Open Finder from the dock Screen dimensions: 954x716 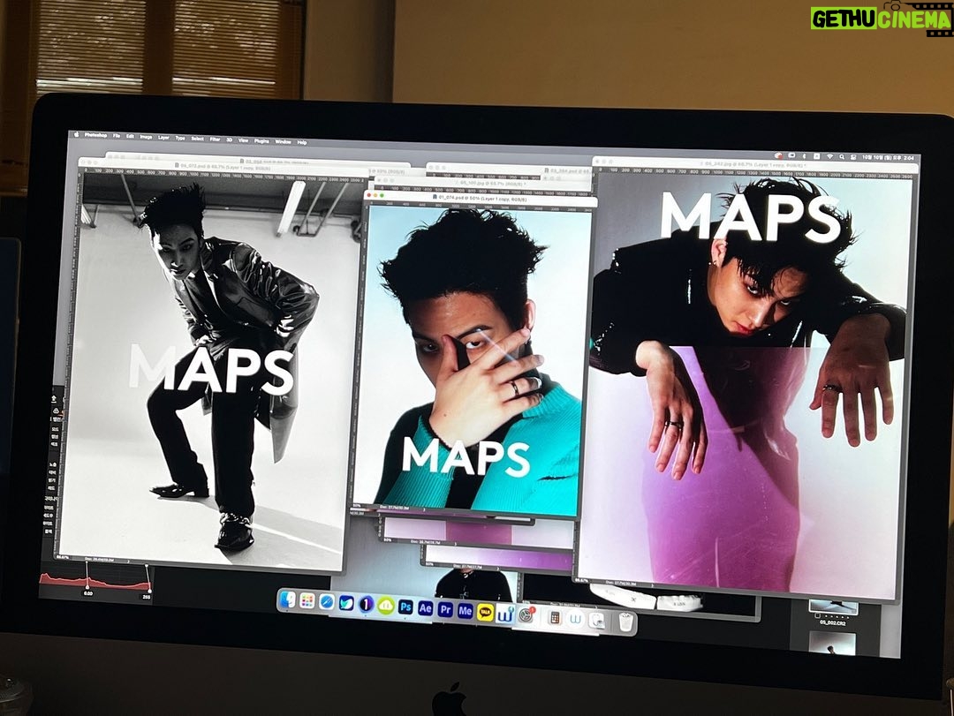[288, 599]
